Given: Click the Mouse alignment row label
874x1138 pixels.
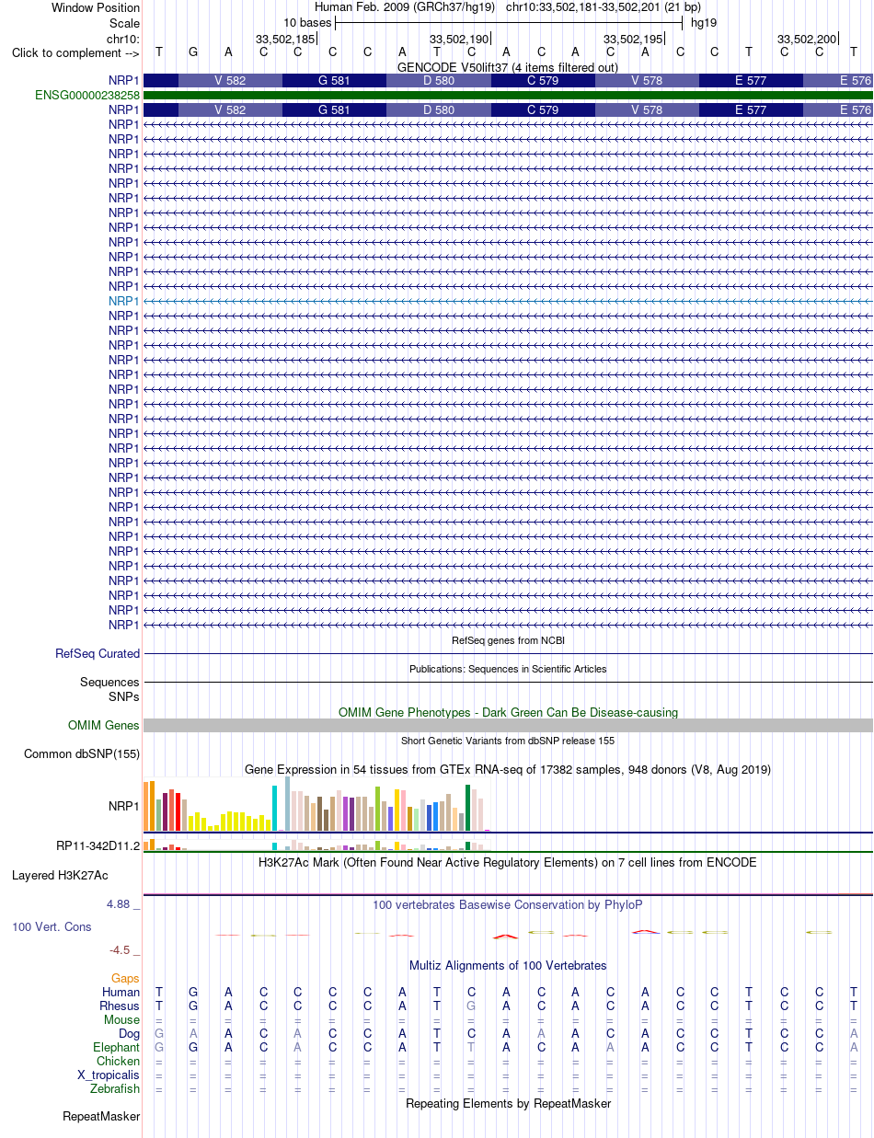Looking at the screenshot, I should coord(122,1020).
